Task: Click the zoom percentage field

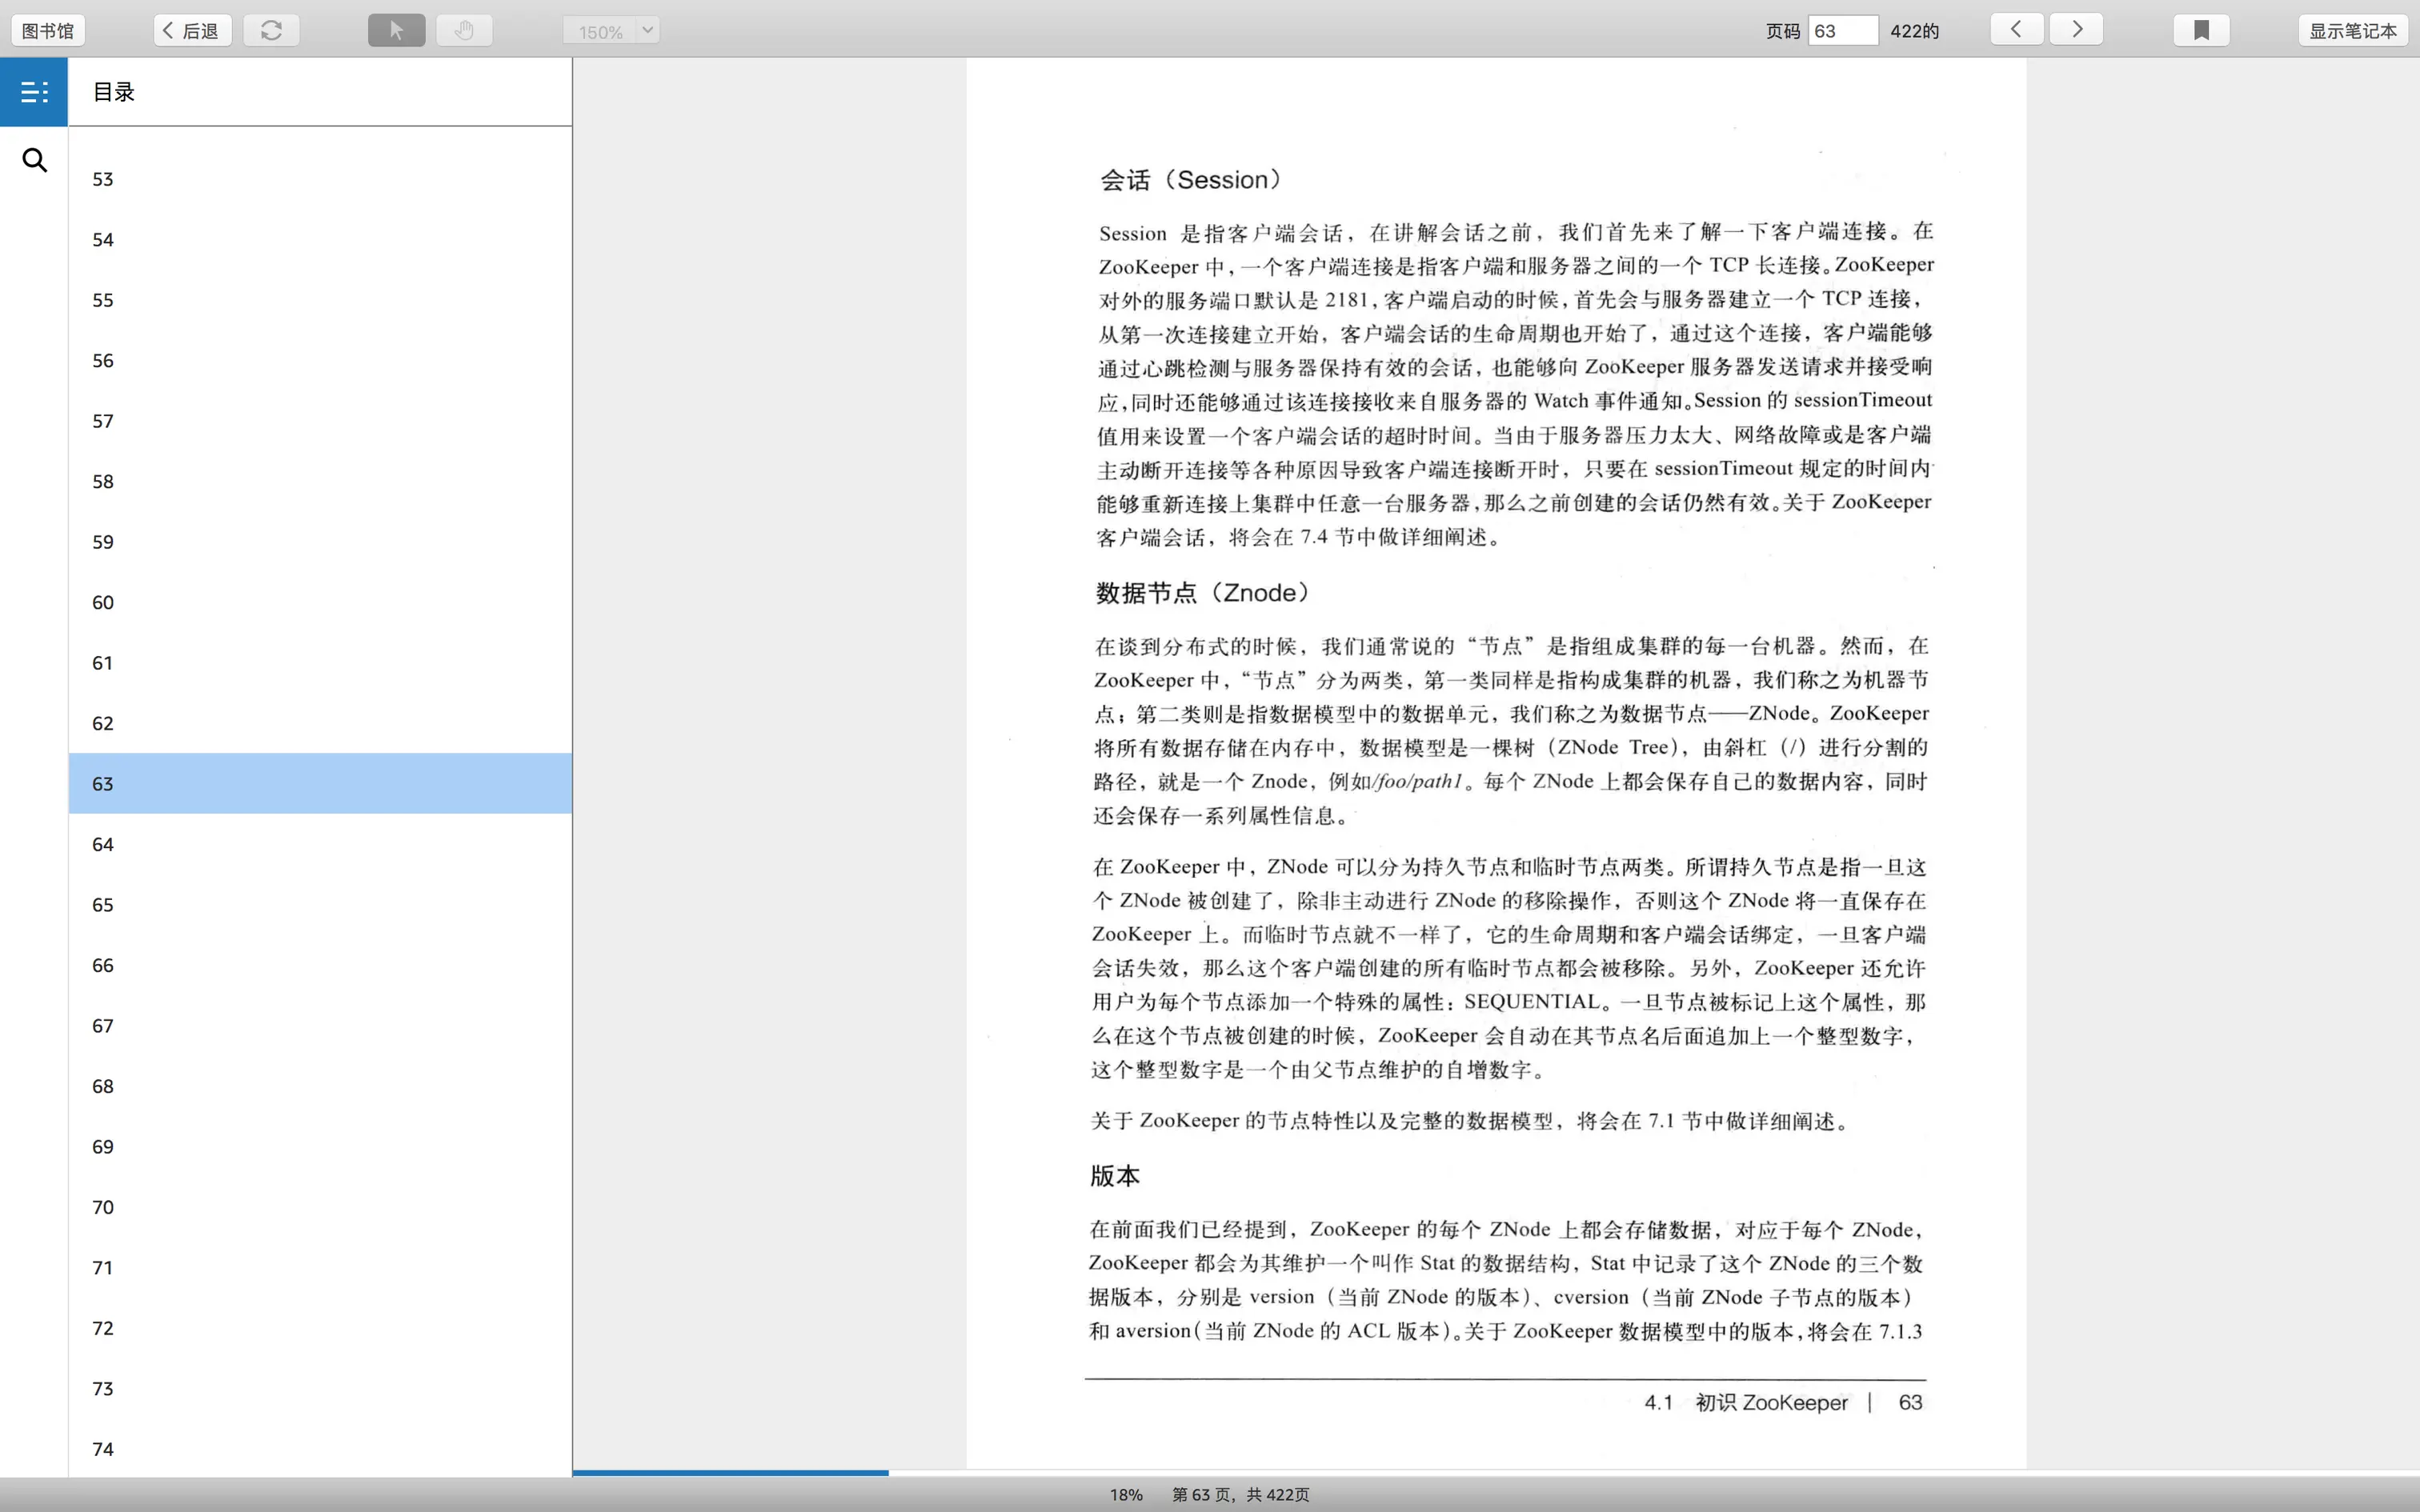Action: (x=600, y=31)
